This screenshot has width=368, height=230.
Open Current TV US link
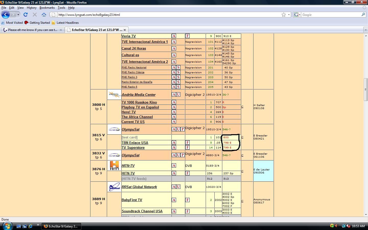click(x=133, y=122)
